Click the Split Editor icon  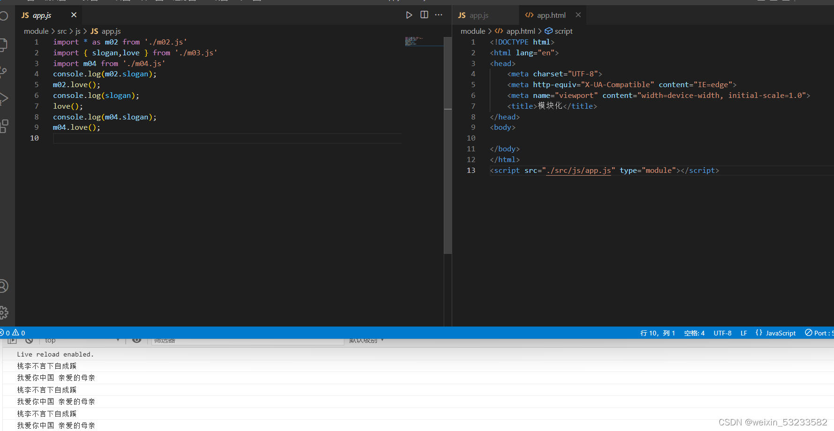[424, 15]
